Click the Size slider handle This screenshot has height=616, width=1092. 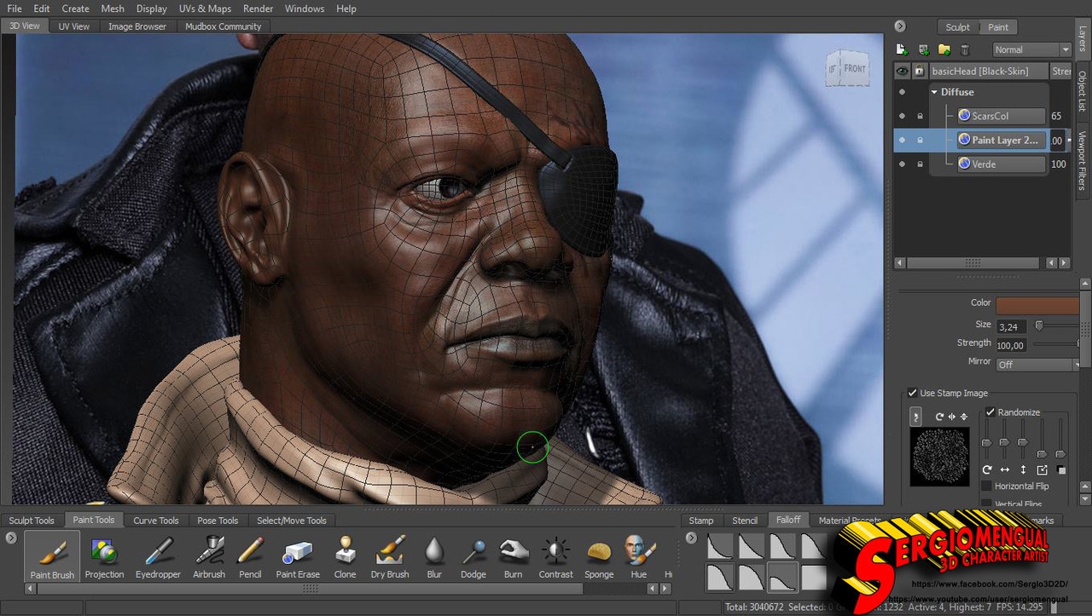coord(1039,325)
